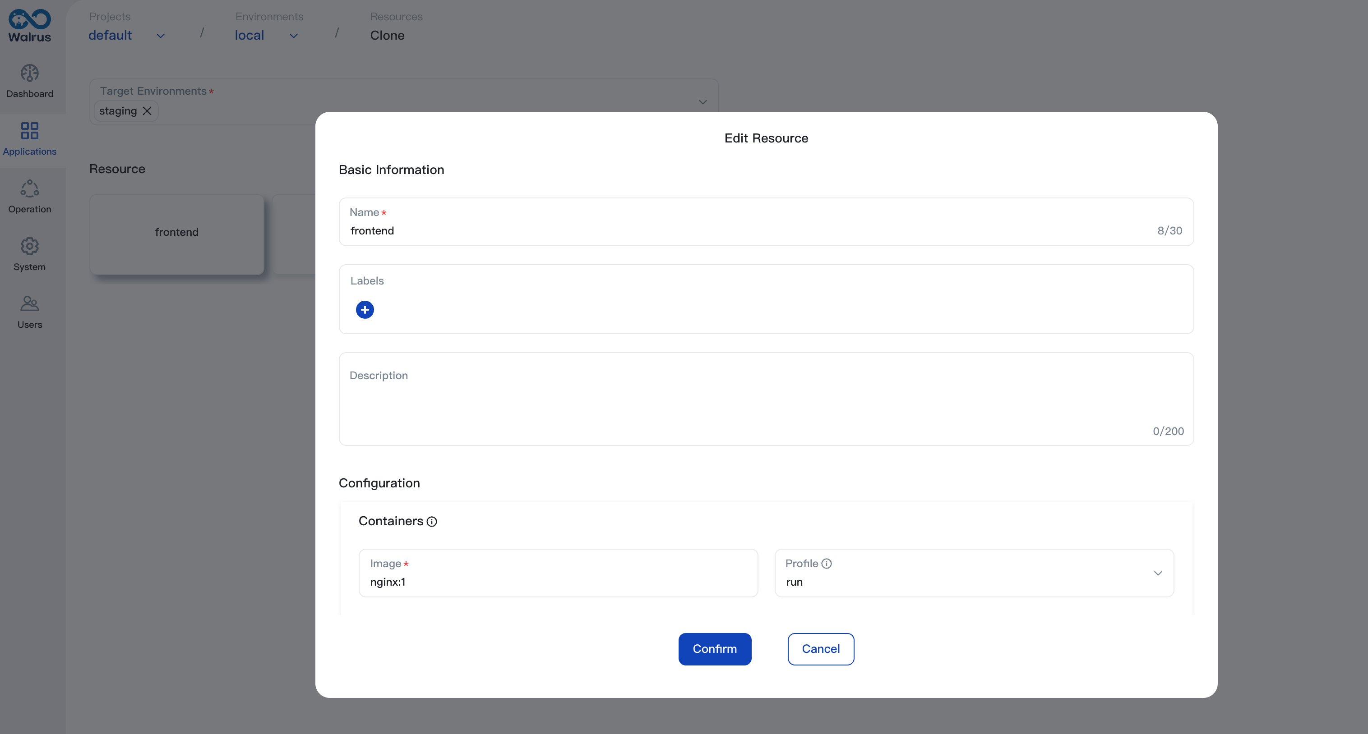Click the Containers info icon
Viewport: 1368px width, 734px height.
(x=433, y=521)
